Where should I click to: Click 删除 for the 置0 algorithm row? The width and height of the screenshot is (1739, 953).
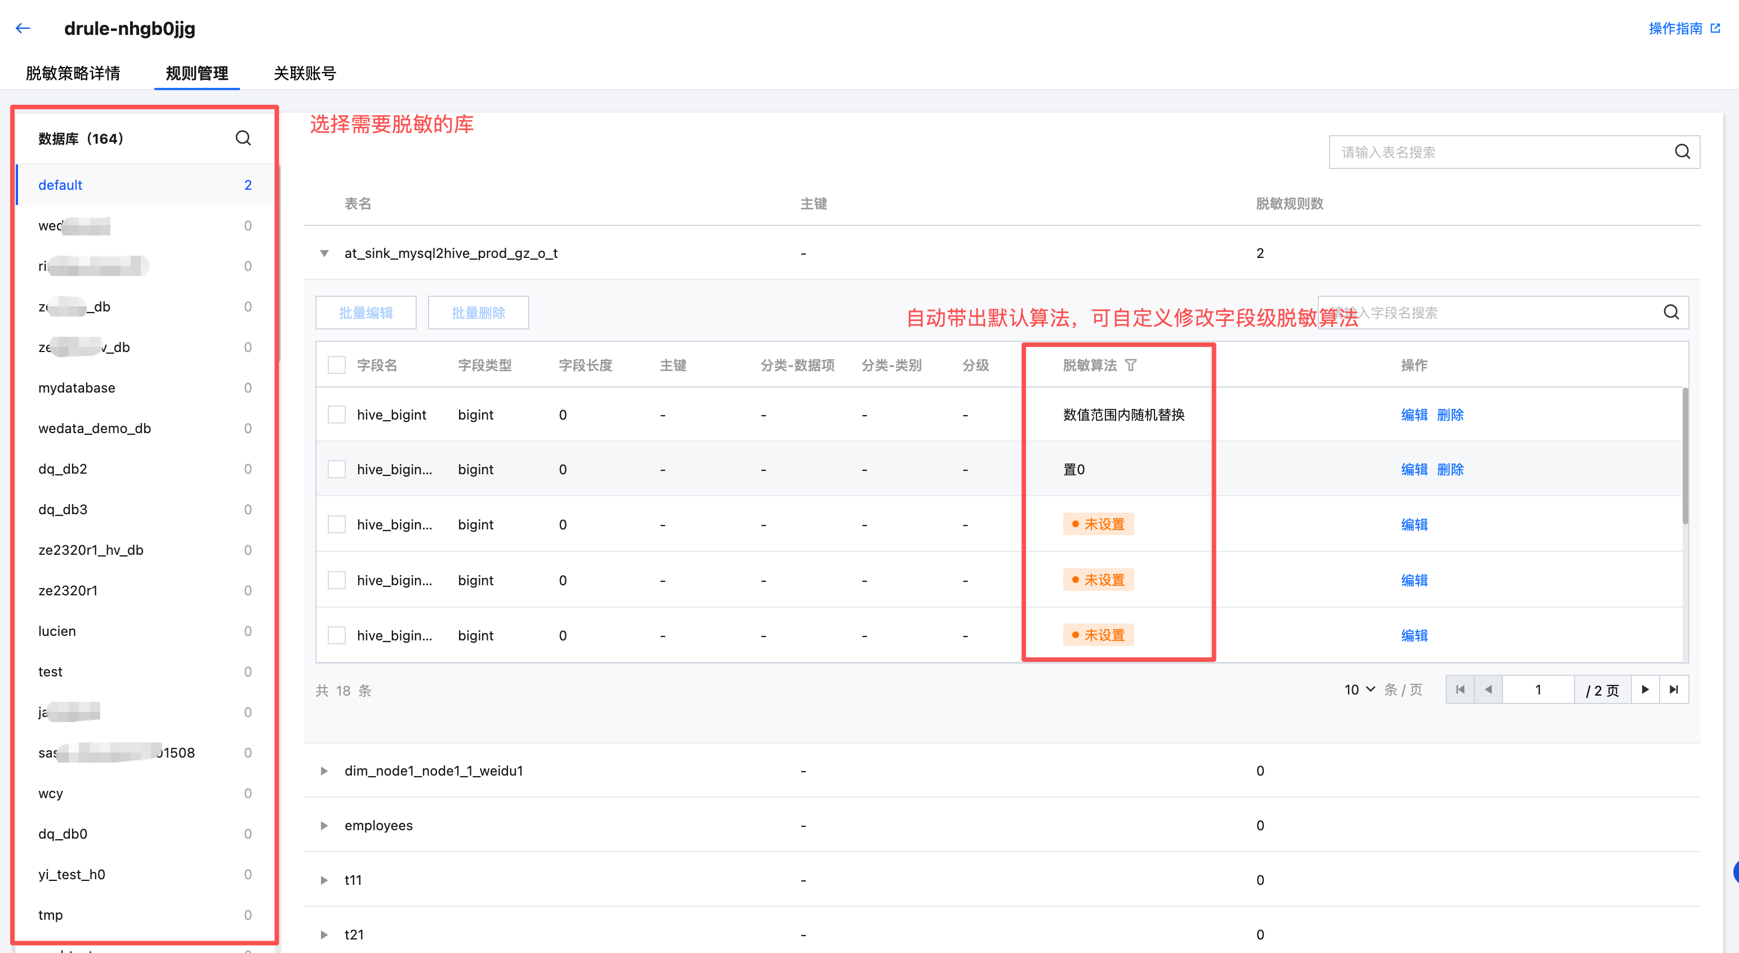tap(1450, 469)
